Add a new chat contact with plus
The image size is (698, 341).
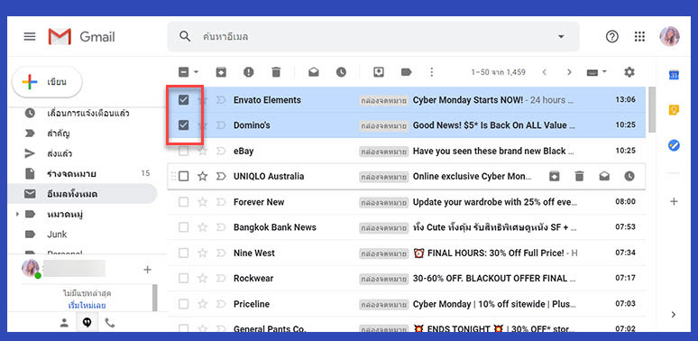point(147,270)
